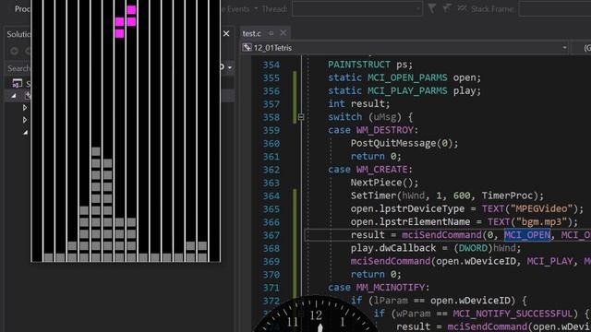The image size is (591, 332).
Task: Collapse the highlighted project node in Solution Explorer
Action: click(x=14, y=96)
